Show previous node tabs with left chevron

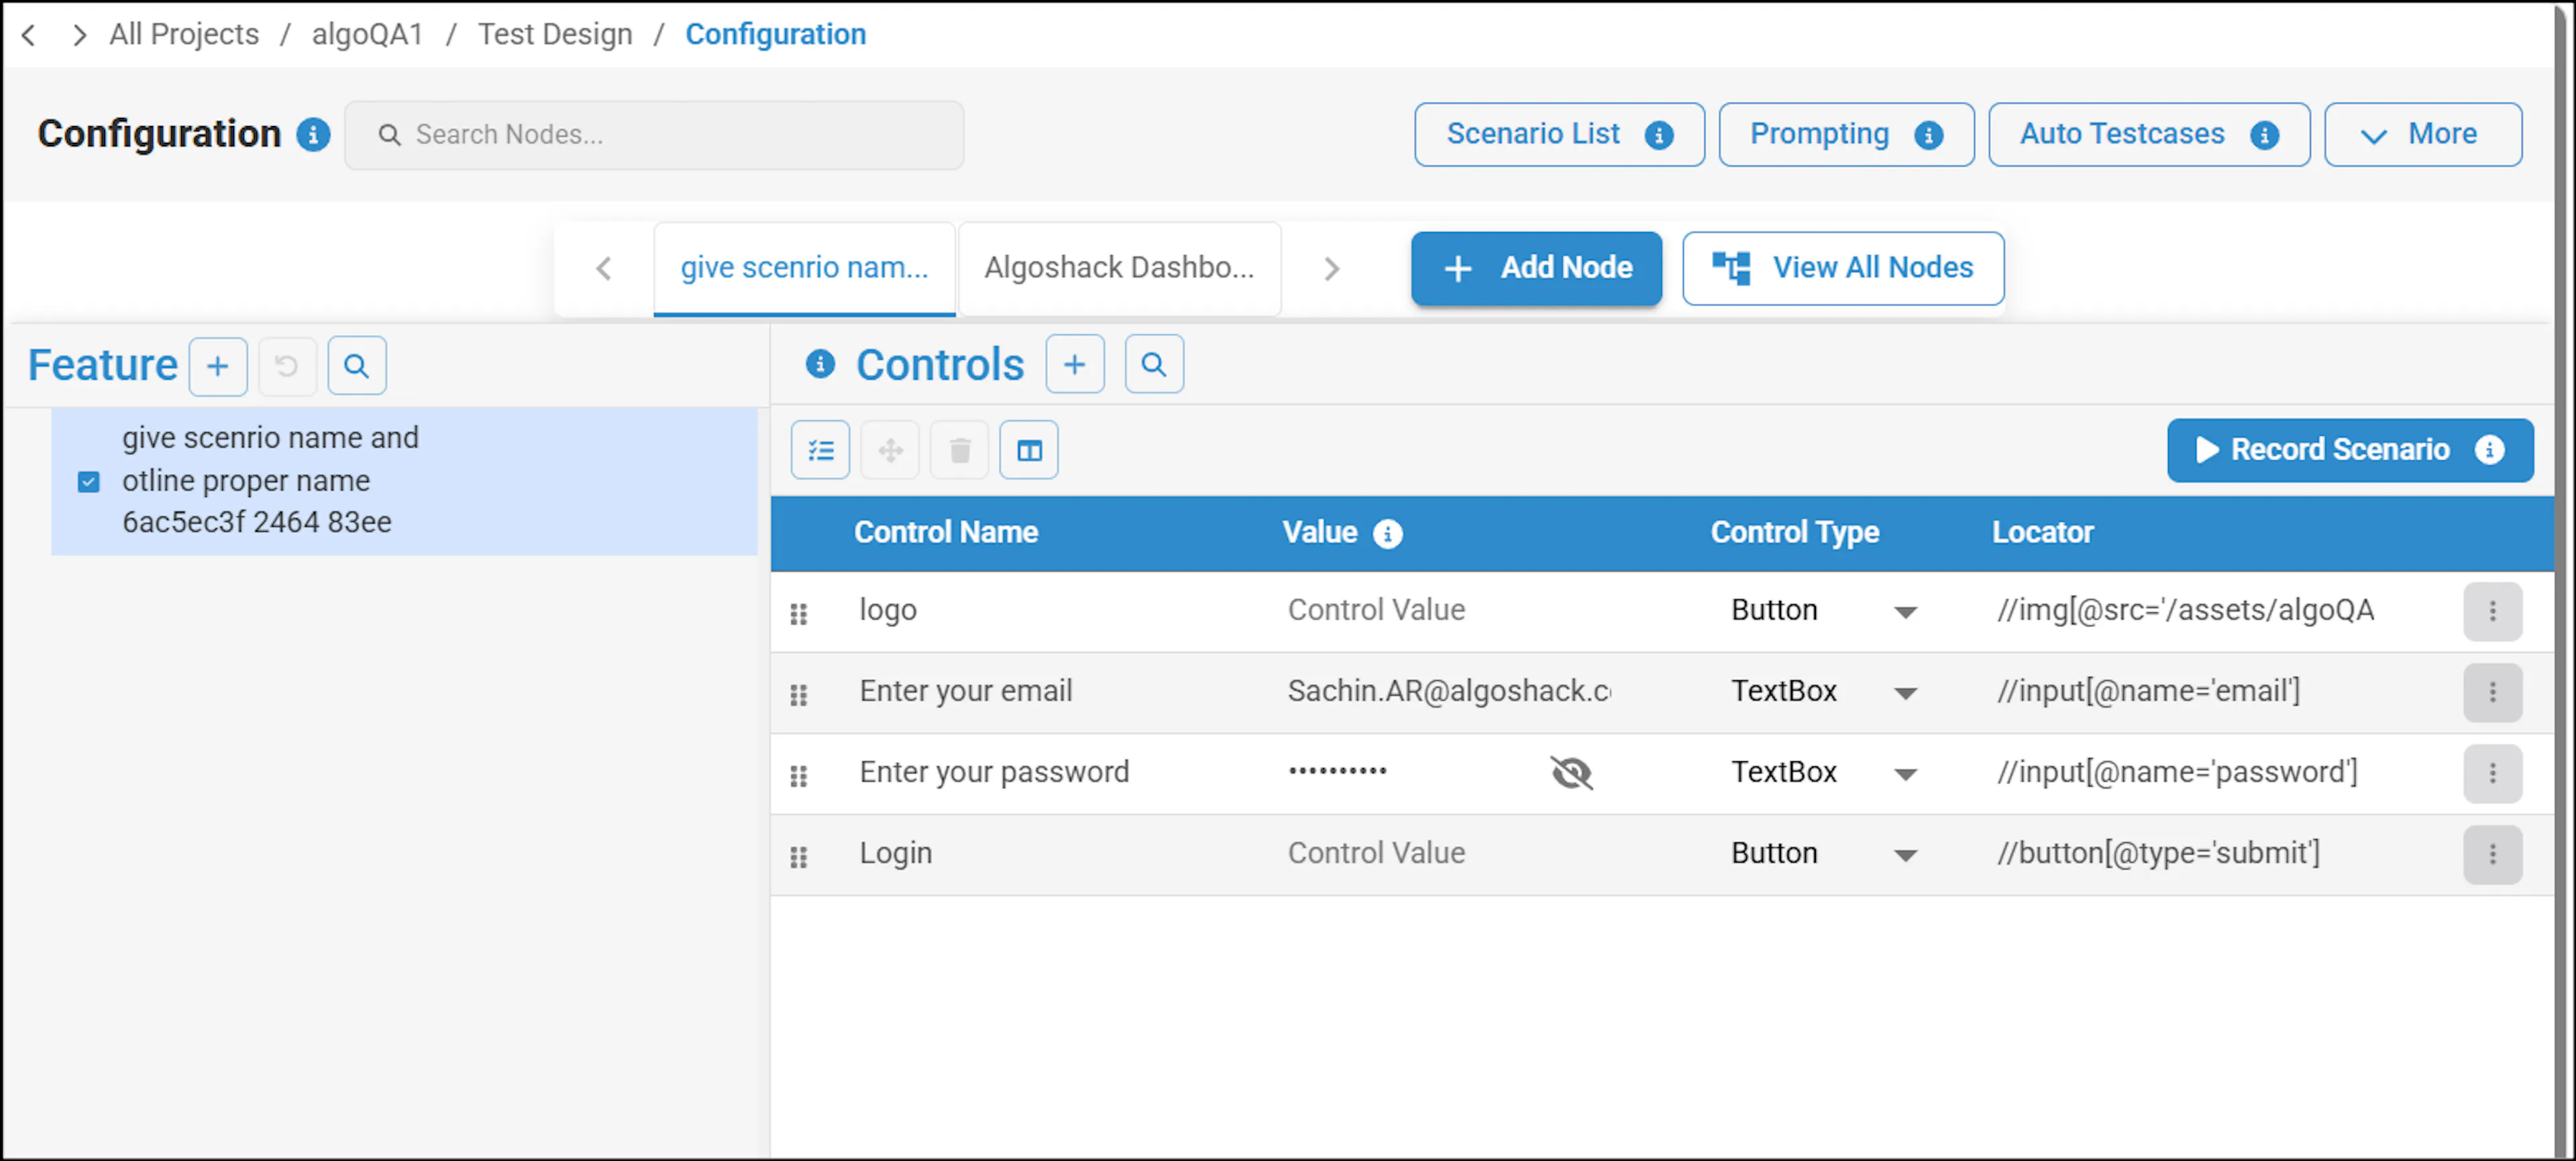pyautogui.click(x=603, y=268)
